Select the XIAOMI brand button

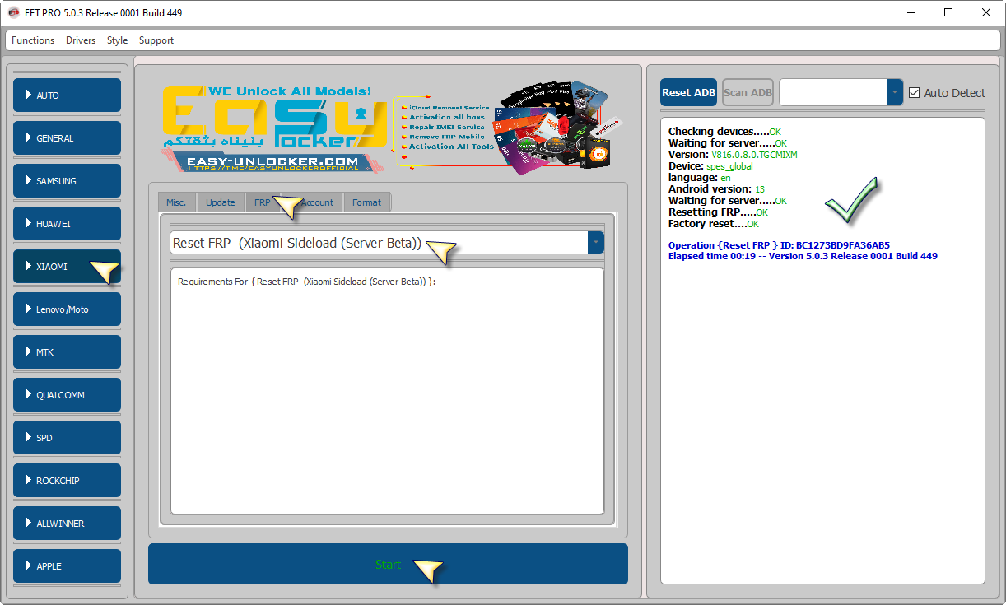tap(68, 267)
